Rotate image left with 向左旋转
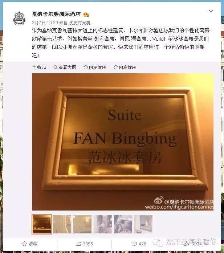Image resolution: width=224 pixels, height=253 pixels. click(95, 67)
